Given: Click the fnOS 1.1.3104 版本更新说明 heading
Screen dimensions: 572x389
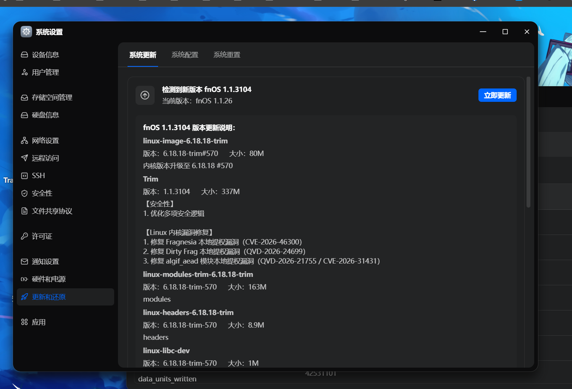Looking at the screenshot, I should pos(189,127).
